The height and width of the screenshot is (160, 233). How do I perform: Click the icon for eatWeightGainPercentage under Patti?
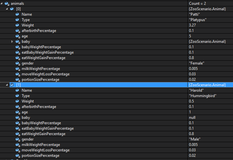(x=18, y=58)
